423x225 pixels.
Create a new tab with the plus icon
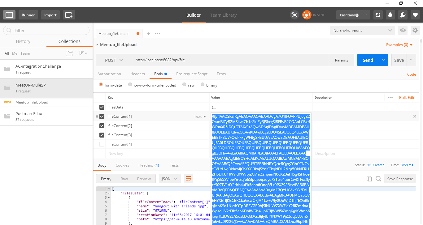tap(148, 33)
